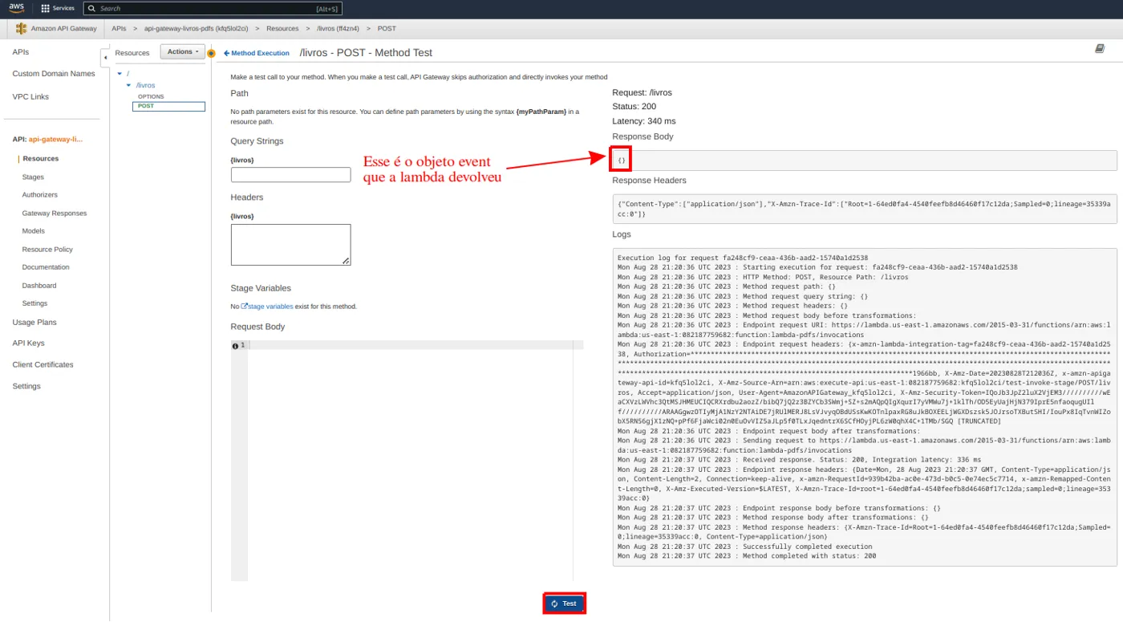Open API-level Settings under Dashboard
Screen dimensions: 1123x622
[x=34, y=303]
